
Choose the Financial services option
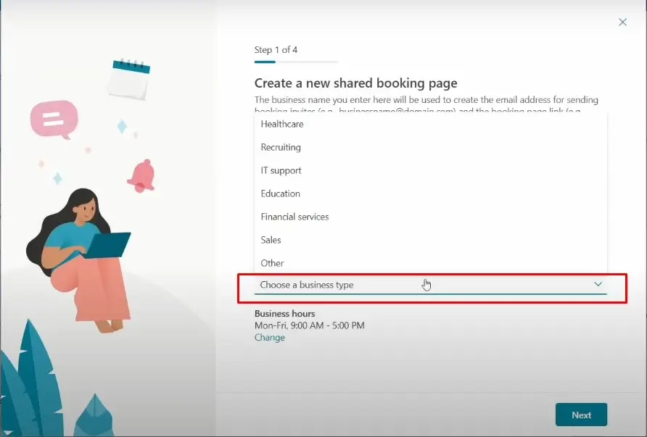pyautogui.click(x=294, y=217)
